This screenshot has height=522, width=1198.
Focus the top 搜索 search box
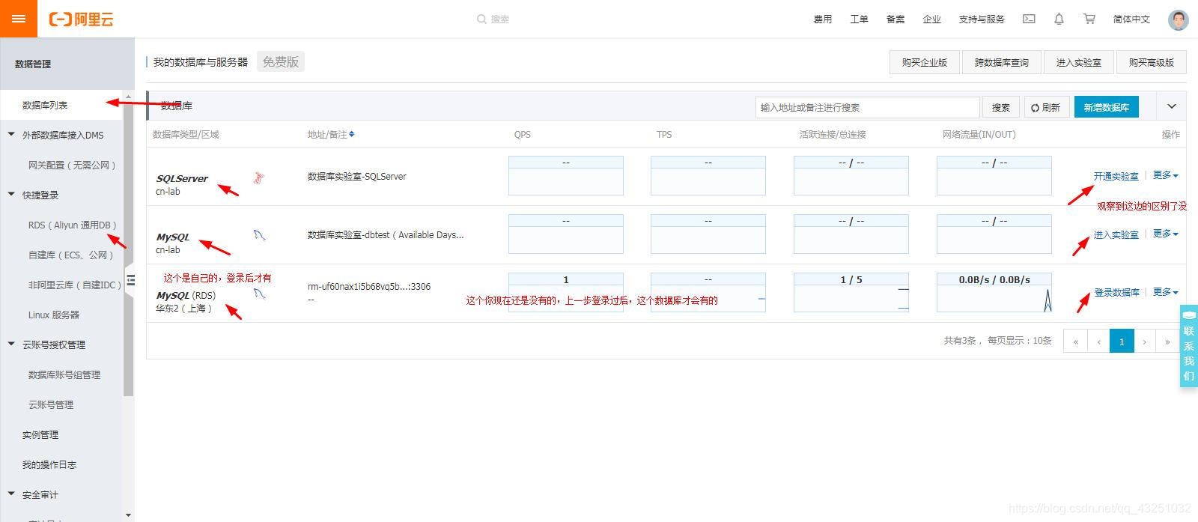(x=499, y=19)
